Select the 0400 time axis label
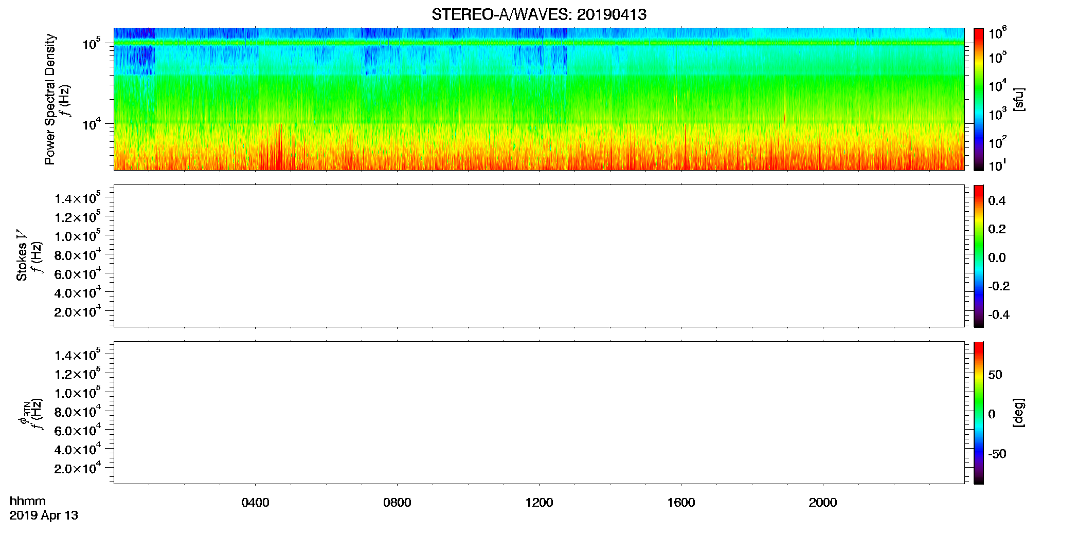The height and width of the screenshot is (555, 1078). coord(255,503)
